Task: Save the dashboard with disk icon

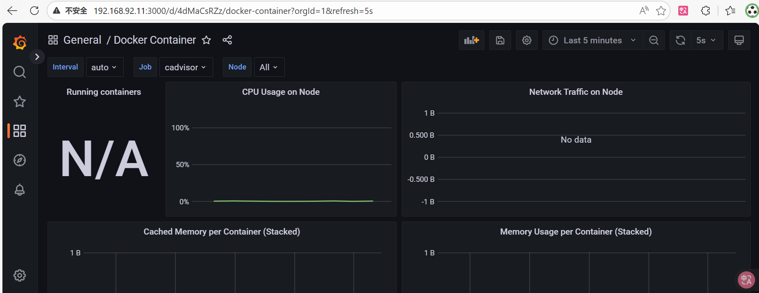Action: (500, 40)
